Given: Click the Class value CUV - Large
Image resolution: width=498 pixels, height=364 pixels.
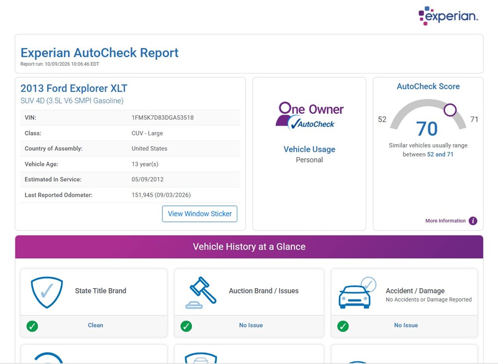Looking at the screenshot, I should [147, 133].
